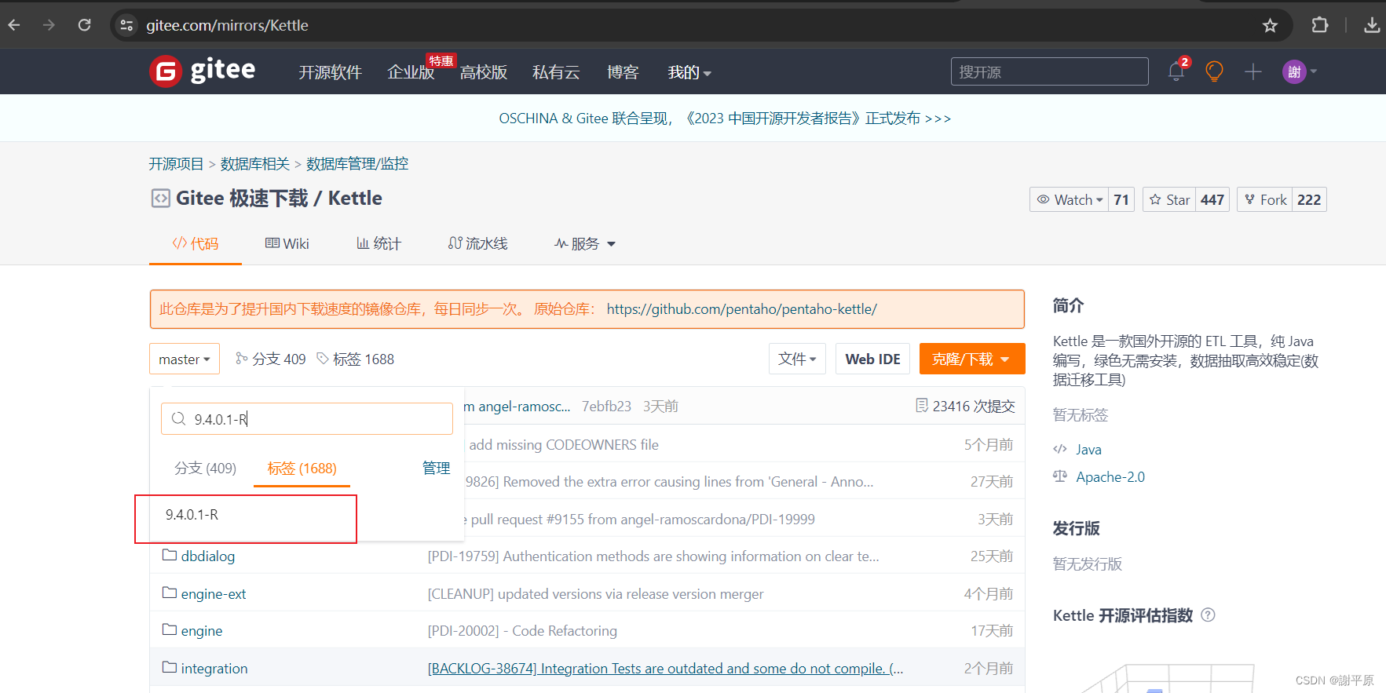Viewport: 1386px width, 693px height.
Task: Open watchers count 71
Action: [x=1121, y=199]
